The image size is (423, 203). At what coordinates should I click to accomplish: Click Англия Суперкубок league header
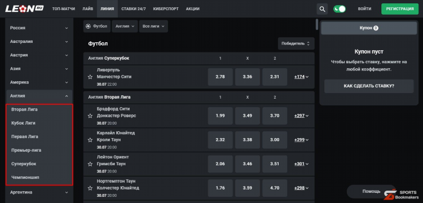coord(199,58)
